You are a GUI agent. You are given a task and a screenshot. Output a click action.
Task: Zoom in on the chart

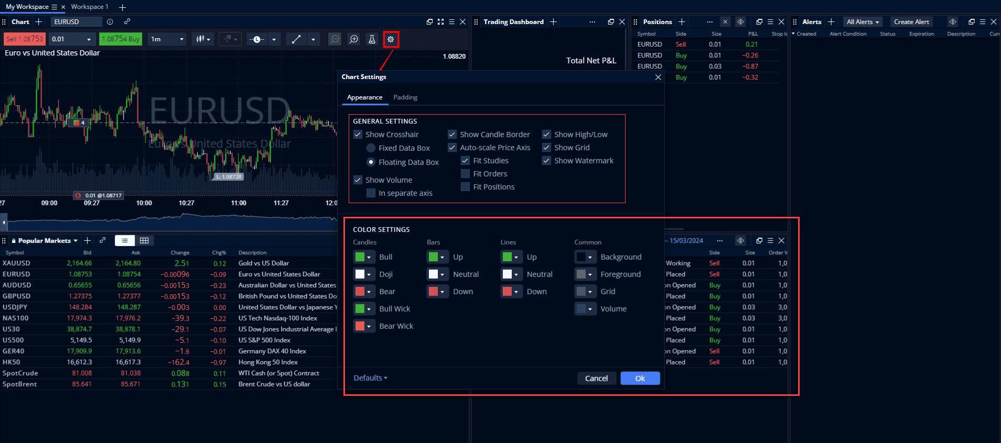[x=354, y=39]
